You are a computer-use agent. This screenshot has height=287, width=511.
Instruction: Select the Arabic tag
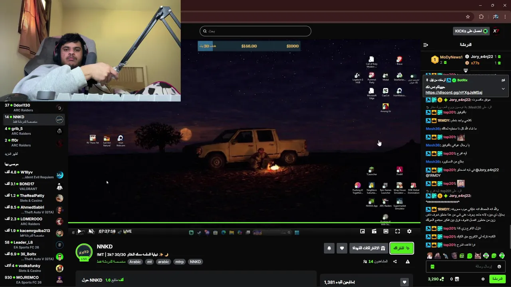pos(135,261)
